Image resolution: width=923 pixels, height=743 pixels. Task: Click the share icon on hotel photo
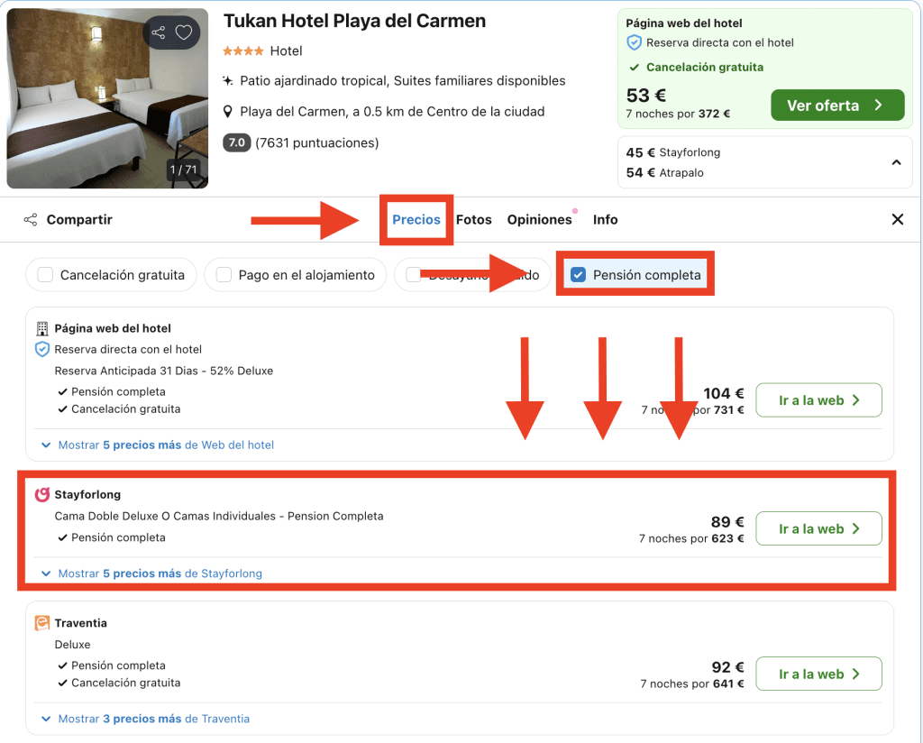pos(159,33)
